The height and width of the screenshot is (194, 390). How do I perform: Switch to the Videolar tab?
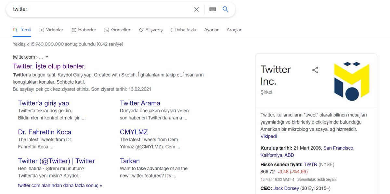(x=51, y=30)
